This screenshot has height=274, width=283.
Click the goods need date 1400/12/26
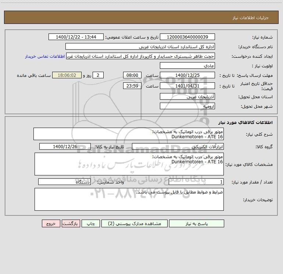click(x=65, y=146)
